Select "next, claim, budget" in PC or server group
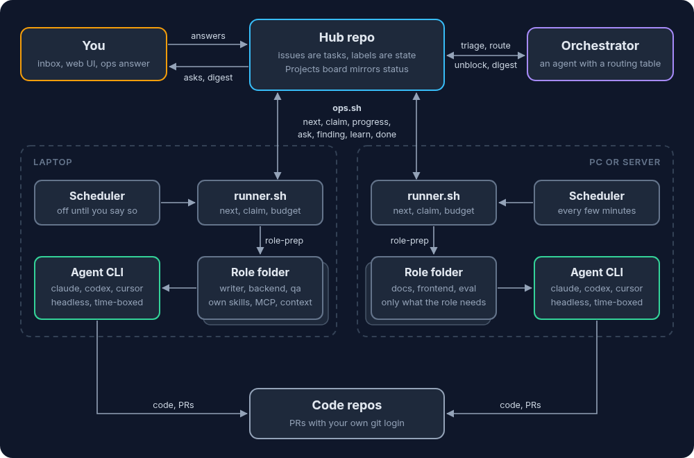The image size is (694, 458). (x=434, y=211)
